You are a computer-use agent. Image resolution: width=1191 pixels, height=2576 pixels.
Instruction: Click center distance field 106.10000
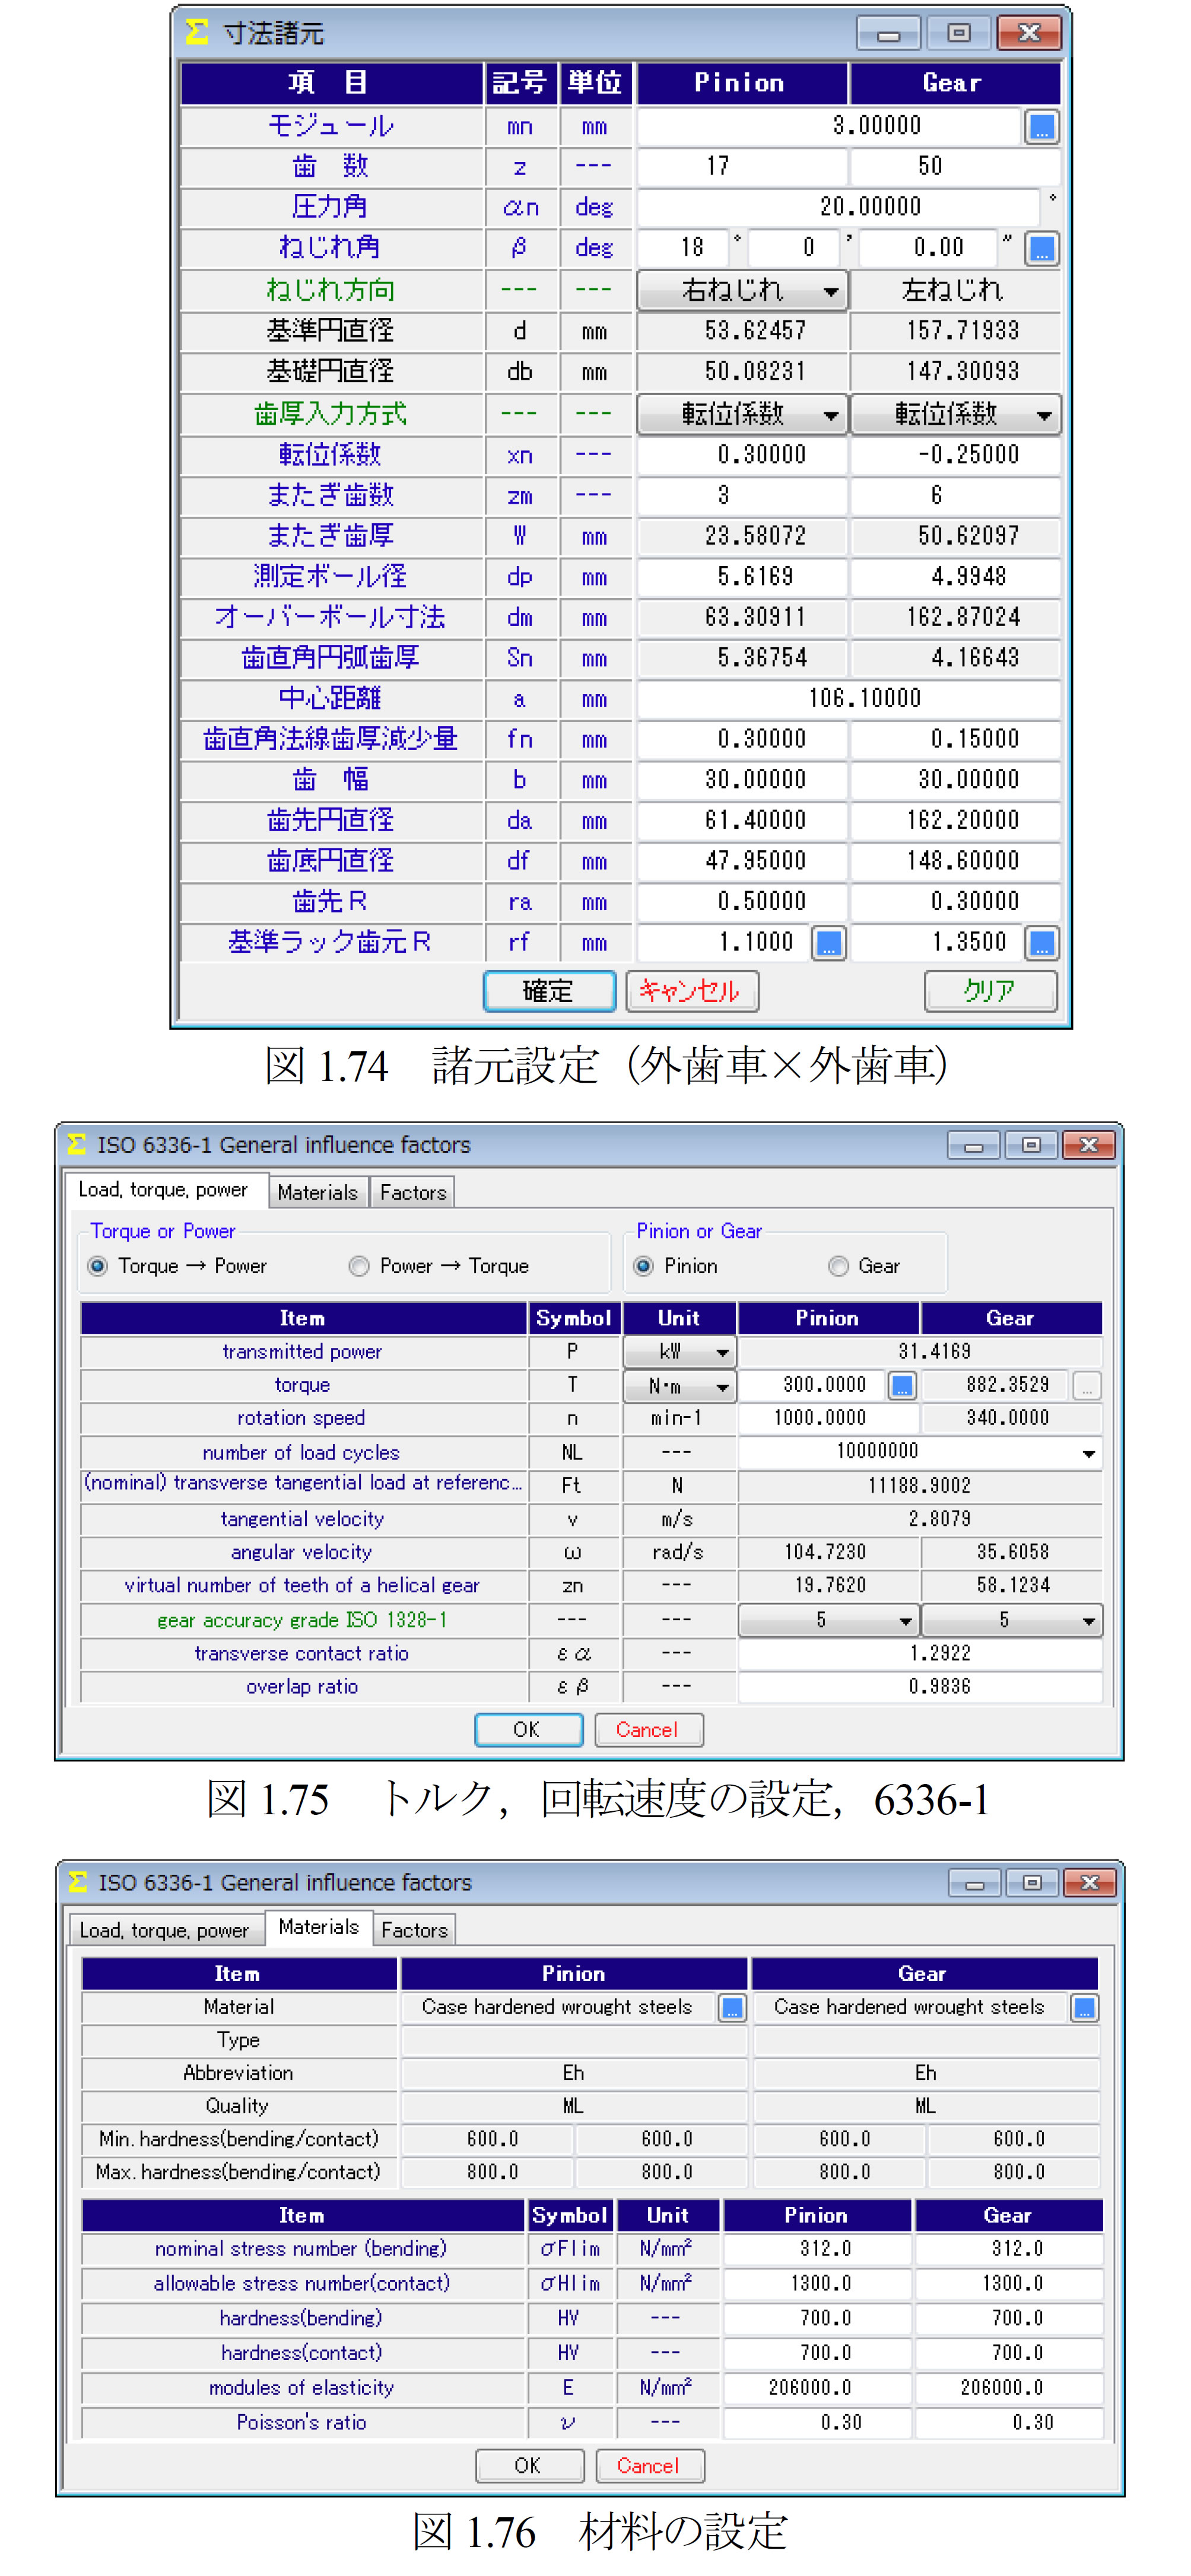coord(849,698)
